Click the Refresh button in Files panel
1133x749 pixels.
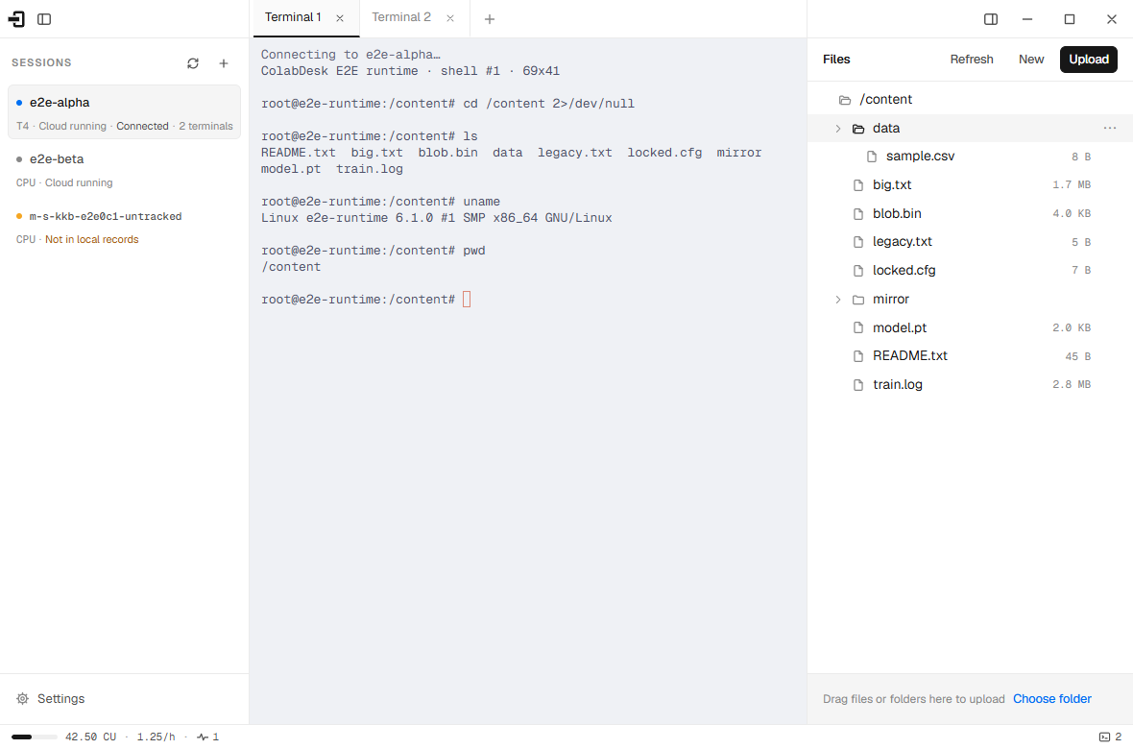tap(971, 60)
